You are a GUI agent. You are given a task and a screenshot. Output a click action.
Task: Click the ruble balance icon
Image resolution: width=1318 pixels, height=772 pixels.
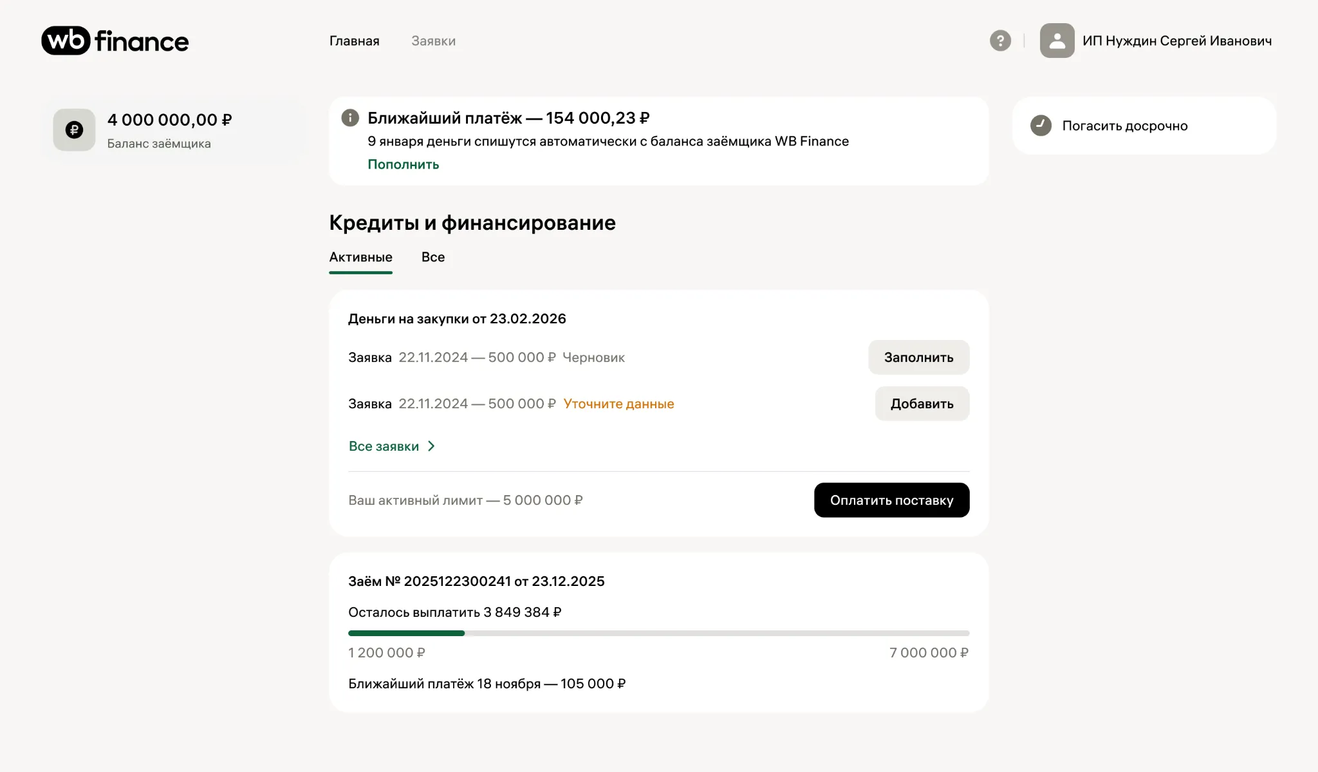[74, 130]
